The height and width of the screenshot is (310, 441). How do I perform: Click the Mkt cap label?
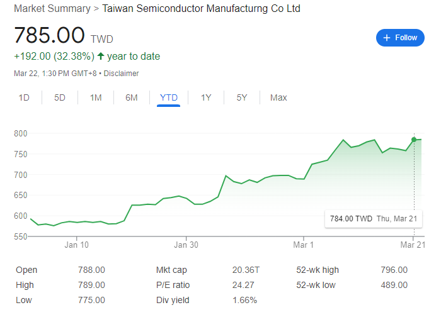[171, 270]
